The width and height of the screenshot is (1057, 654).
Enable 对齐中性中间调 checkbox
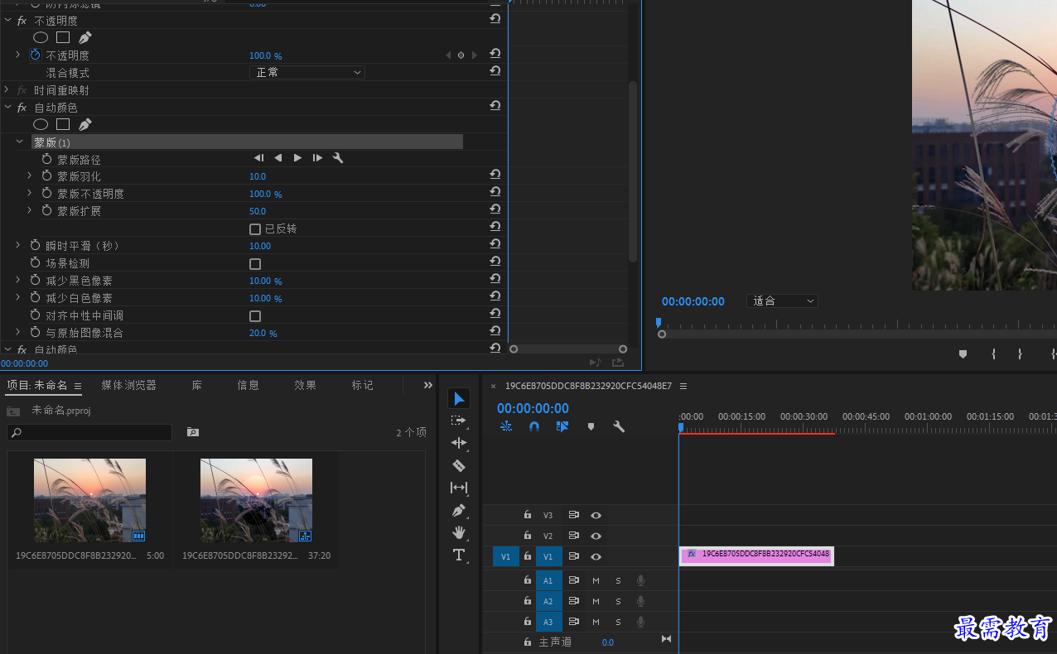click(x=255, y=316)
